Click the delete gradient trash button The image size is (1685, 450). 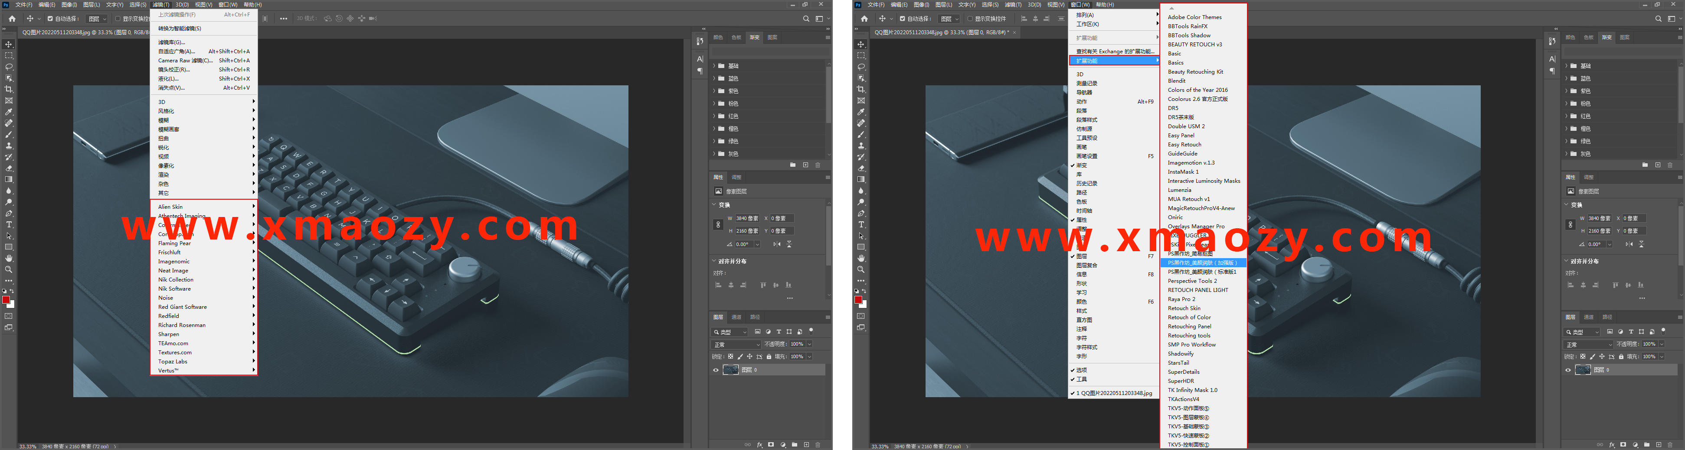[x=818, y=165]
